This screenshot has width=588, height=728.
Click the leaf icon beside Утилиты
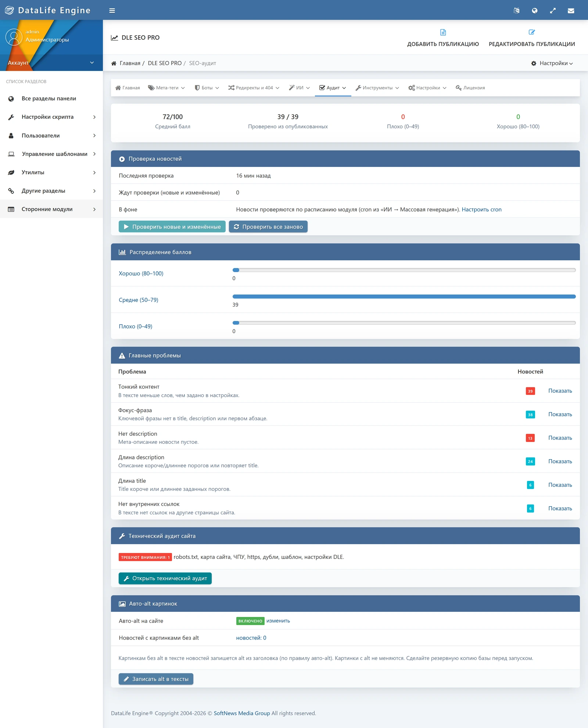coord(11,172)
